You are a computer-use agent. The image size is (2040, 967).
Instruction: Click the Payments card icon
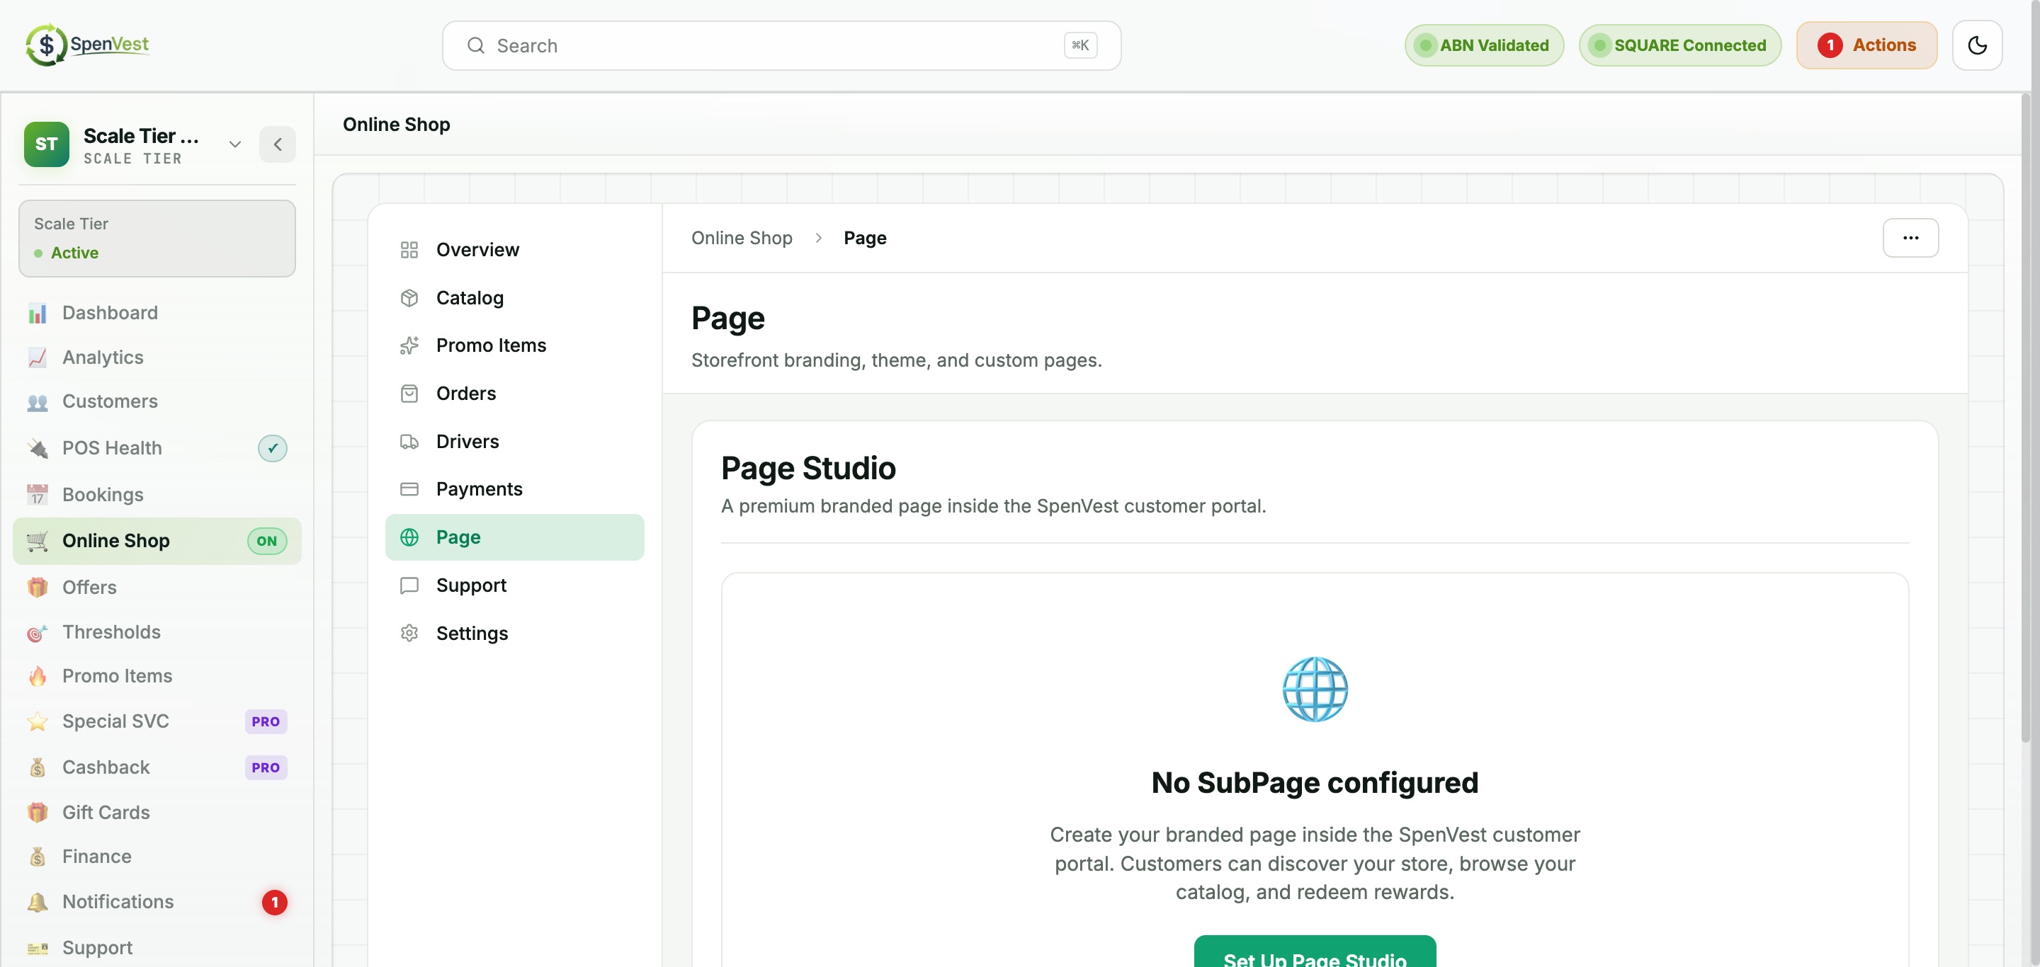409,490
